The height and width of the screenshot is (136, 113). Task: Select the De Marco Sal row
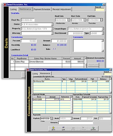71,82
